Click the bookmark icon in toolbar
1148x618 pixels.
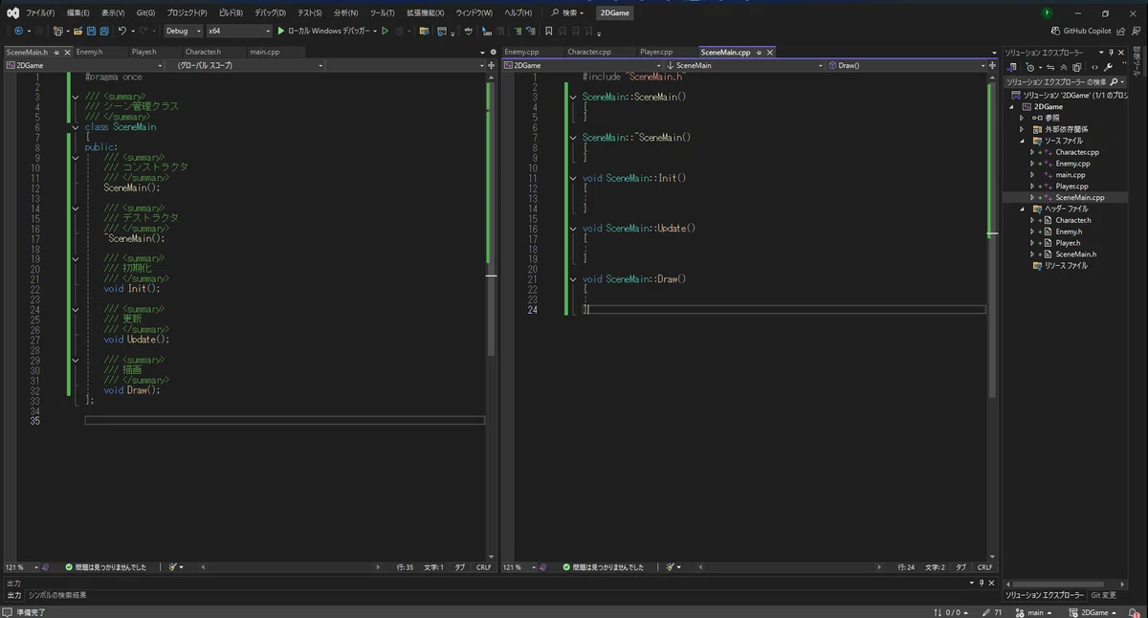click(549, 31)
